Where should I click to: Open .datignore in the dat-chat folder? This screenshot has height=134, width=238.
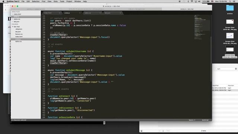tap(19, 29)
